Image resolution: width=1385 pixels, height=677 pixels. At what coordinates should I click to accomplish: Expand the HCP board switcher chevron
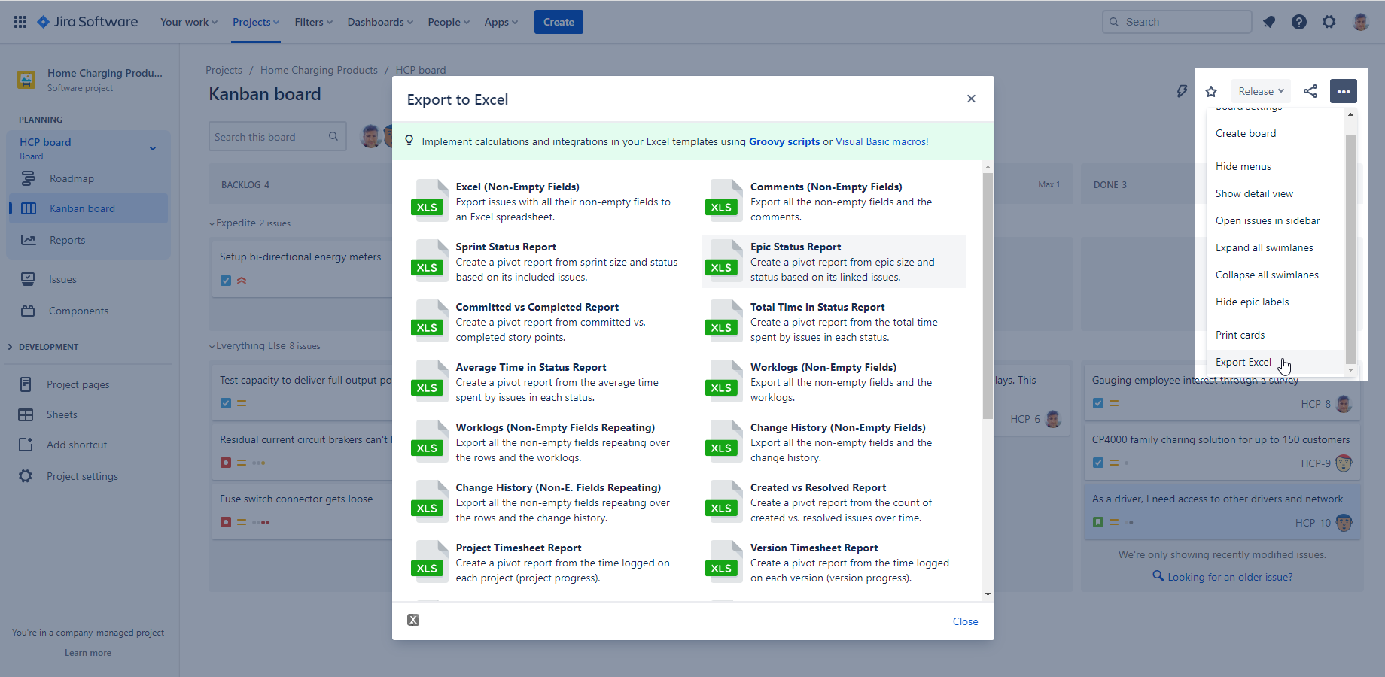coord(153,148)
